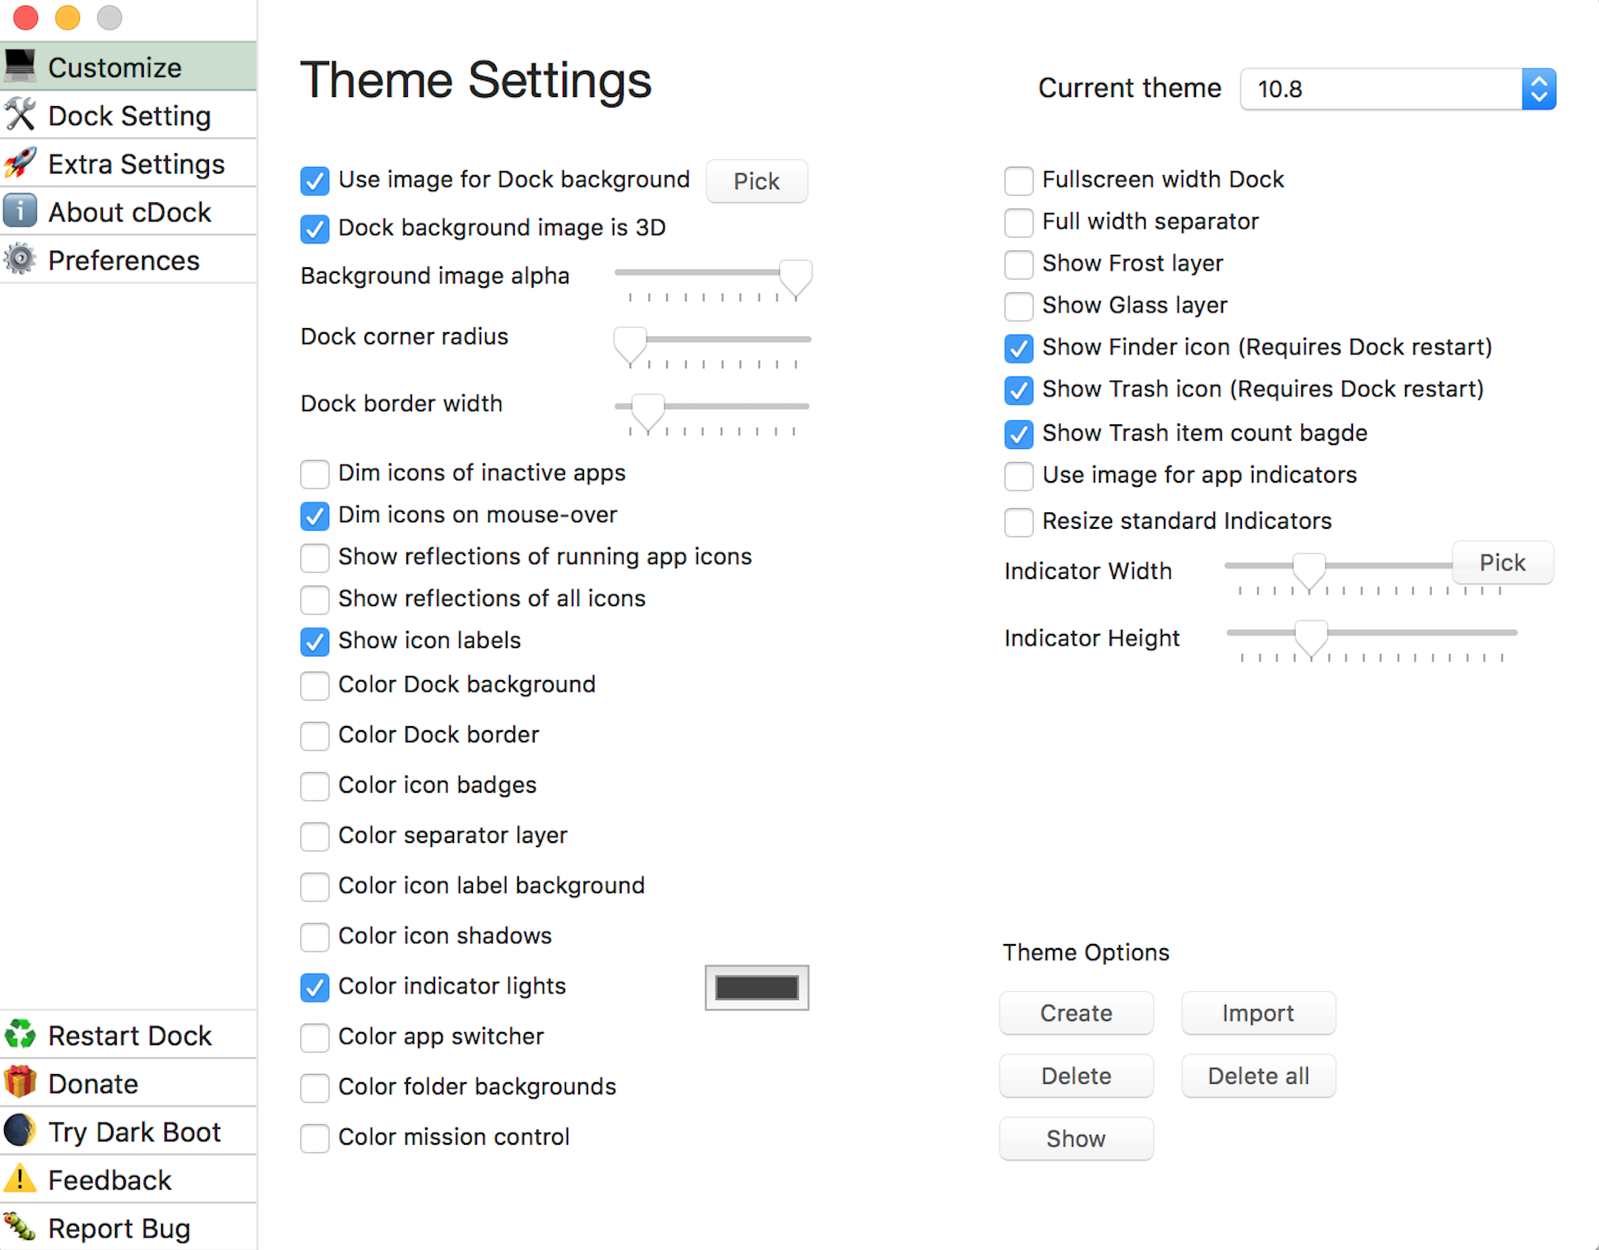Screen dimensions: 1599x1250
Task: Click the Create theme button
Action: pyautogui.click(x=1076, y=1013)
